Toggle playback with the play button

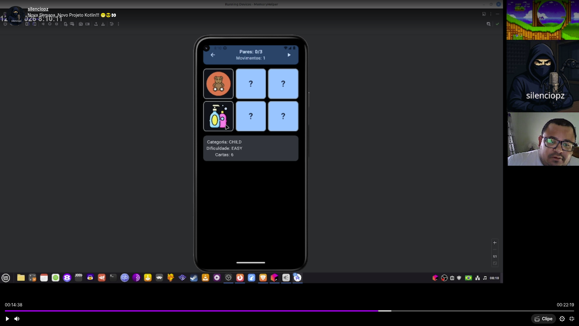pos(7,319)
